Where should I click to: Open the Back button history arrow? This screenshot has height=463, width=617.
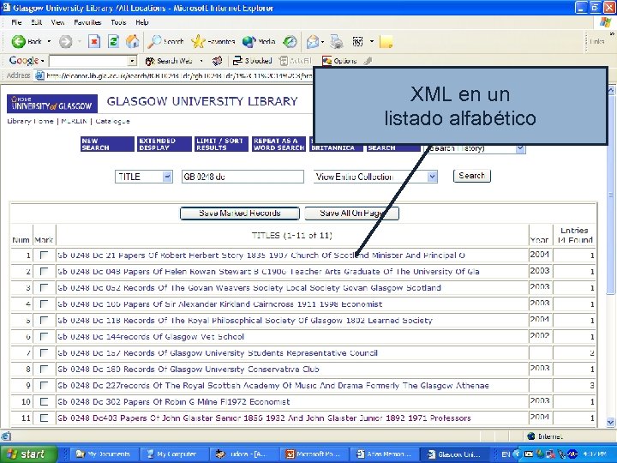(x=49, y=41)
